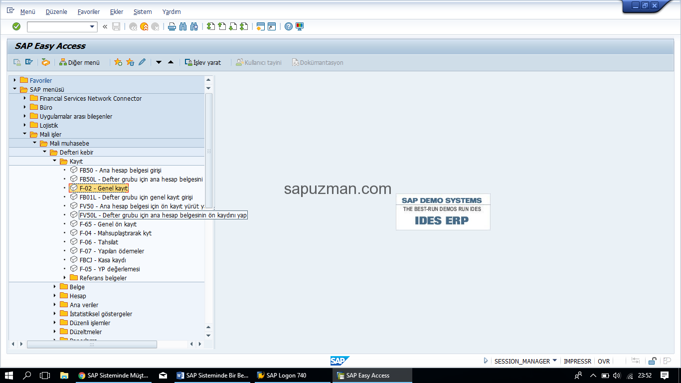The width and height of the screenshot is (681, 383).
Task: Open the Find (binoculars) icon
Action: (183, 26)
